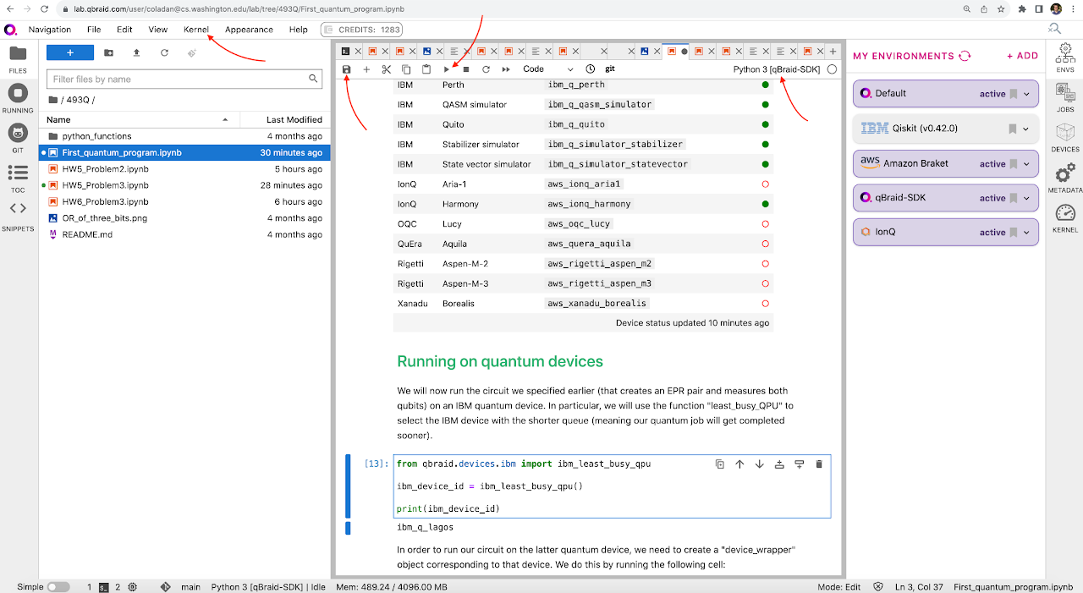
Task: Open the Kernel menu
Action: click(196, 30)
